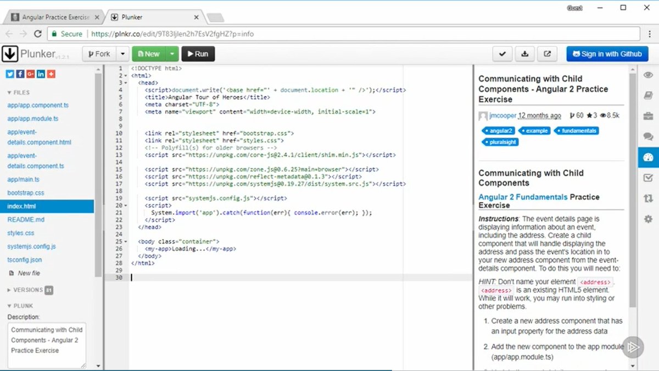The height and width of the screenshot is (371, 659).
Task: Close the Plunker tab
Action: pyautogui.click(x=197, y=17)
